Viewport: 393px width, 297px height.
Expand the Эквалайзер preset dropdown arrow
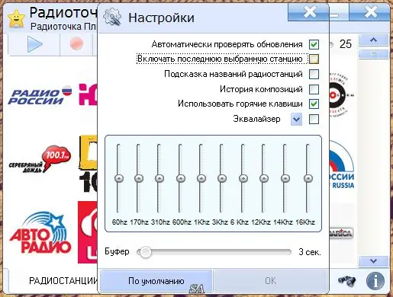(296, 119)
